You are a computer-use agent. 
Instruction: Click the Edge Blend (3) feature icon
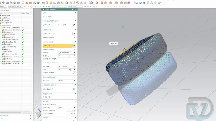5,35
